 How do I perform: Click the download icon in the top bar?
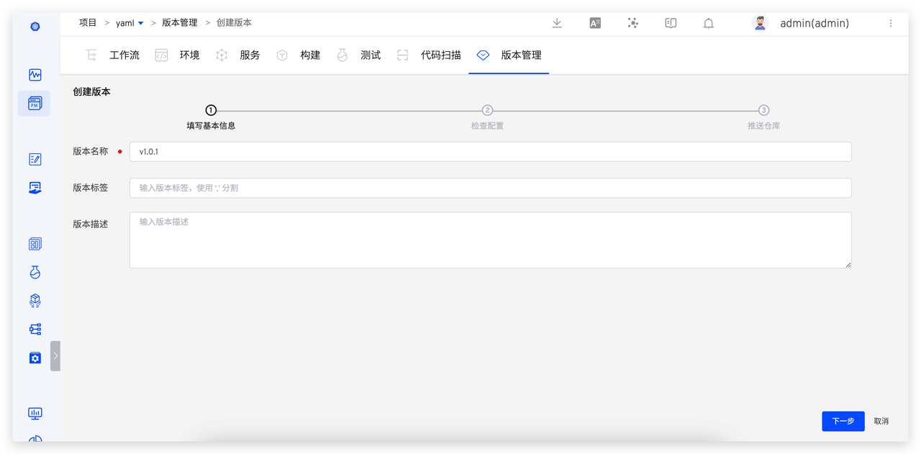point(556,23)
